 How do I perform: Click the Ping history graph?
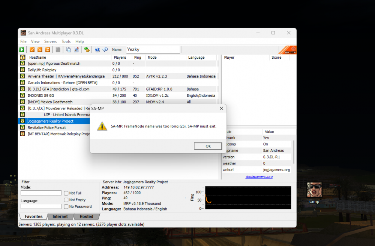(248, 198)
